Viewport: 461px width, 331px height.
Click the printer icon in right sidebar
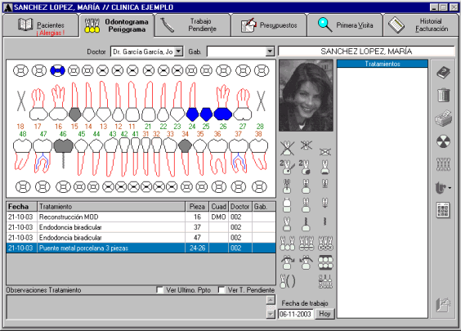[443, 119]
